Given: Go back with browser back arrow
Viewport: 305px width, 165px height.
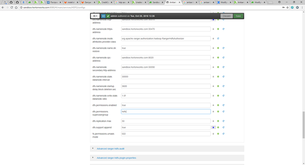Looking at the screenshot, I should click(3, 7).
